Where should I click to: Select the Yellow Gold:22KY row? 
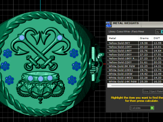click(135, 62)
